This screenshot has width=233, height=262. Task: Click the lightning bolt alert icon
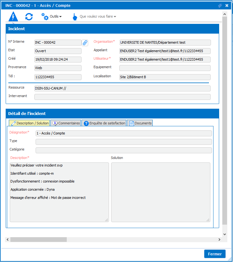[x=13, y=16]
